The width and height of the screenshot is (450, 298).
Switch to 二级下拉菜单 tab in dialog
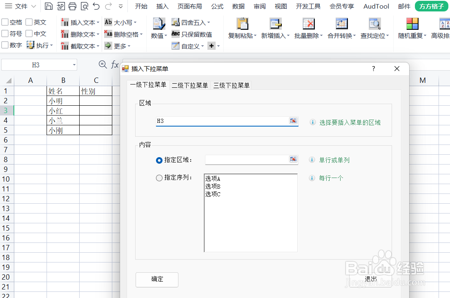[190, 85]
